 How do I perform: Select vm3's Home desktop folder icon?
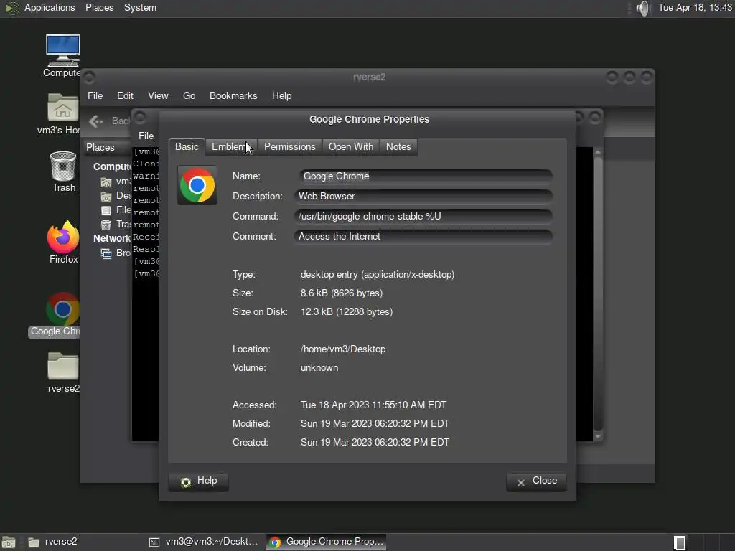tap(63, 108)
